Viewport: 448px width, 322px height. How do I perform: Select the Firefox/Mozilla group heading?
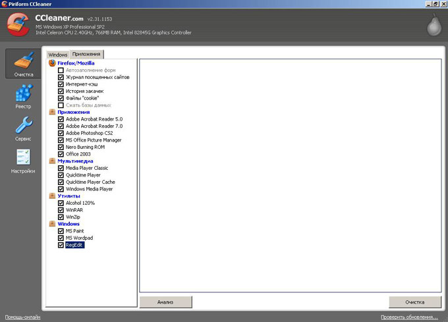(x=76, y=63)
